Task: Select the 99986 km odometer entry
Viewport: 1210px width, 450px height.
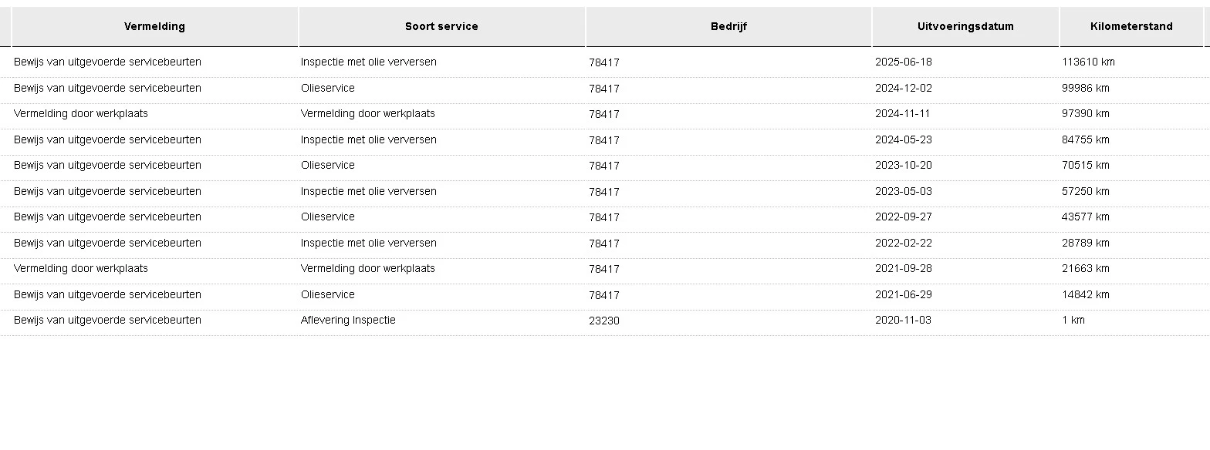Action: pyautogui.click(x=1085, y=89)
